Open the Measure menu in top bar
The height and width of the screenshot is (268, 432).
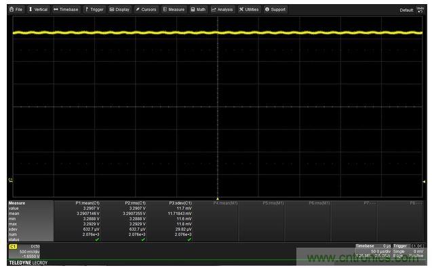(x=174, y=9)
